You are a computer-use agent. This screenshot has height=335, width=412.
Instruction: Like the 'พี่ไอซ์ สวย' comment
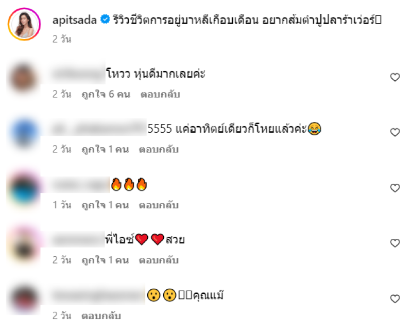coord(394,243)
